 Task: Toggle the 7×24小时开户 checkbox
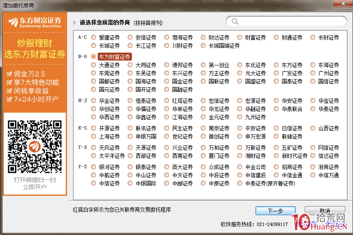9,99
